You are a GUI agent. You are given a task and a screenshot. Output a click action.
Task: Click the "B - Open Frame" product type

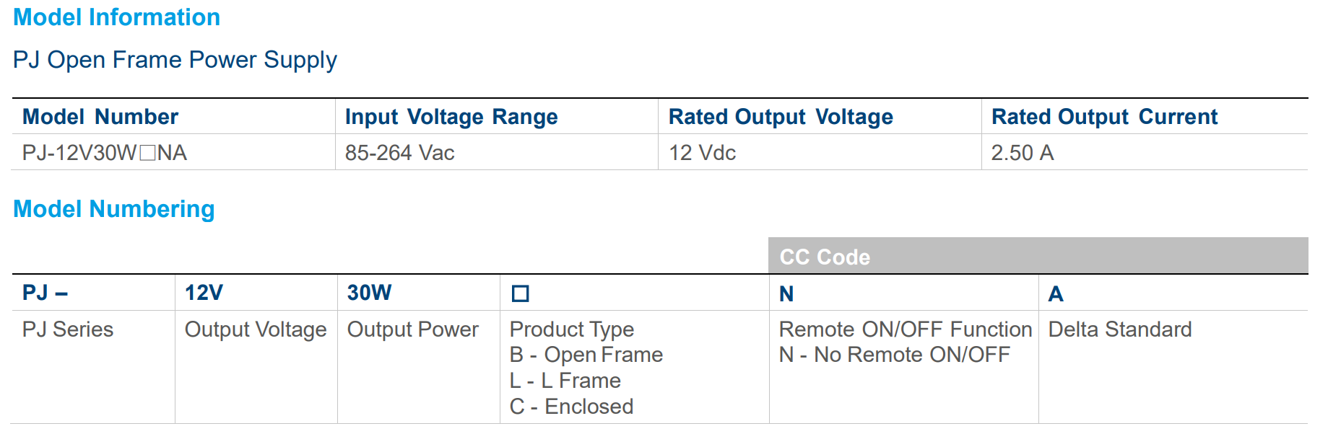(x=586, y=355)
